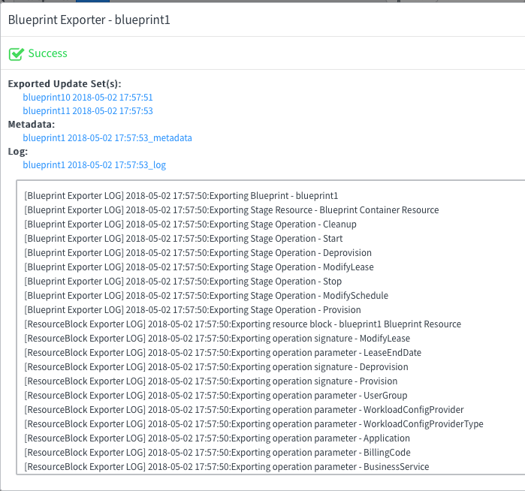525x491 pixels.
Task: Open the blueprint1 2018-05-02 17:57:53_log link
Action: click(95, 165)
